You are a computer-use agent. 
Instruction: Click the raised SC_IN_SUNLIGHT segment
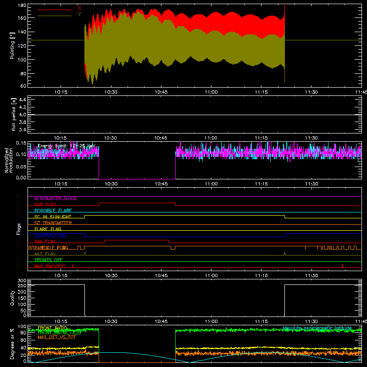185,215
